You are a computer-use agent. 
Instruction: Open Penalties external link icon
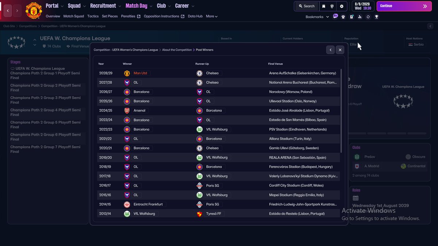[139, 16]
